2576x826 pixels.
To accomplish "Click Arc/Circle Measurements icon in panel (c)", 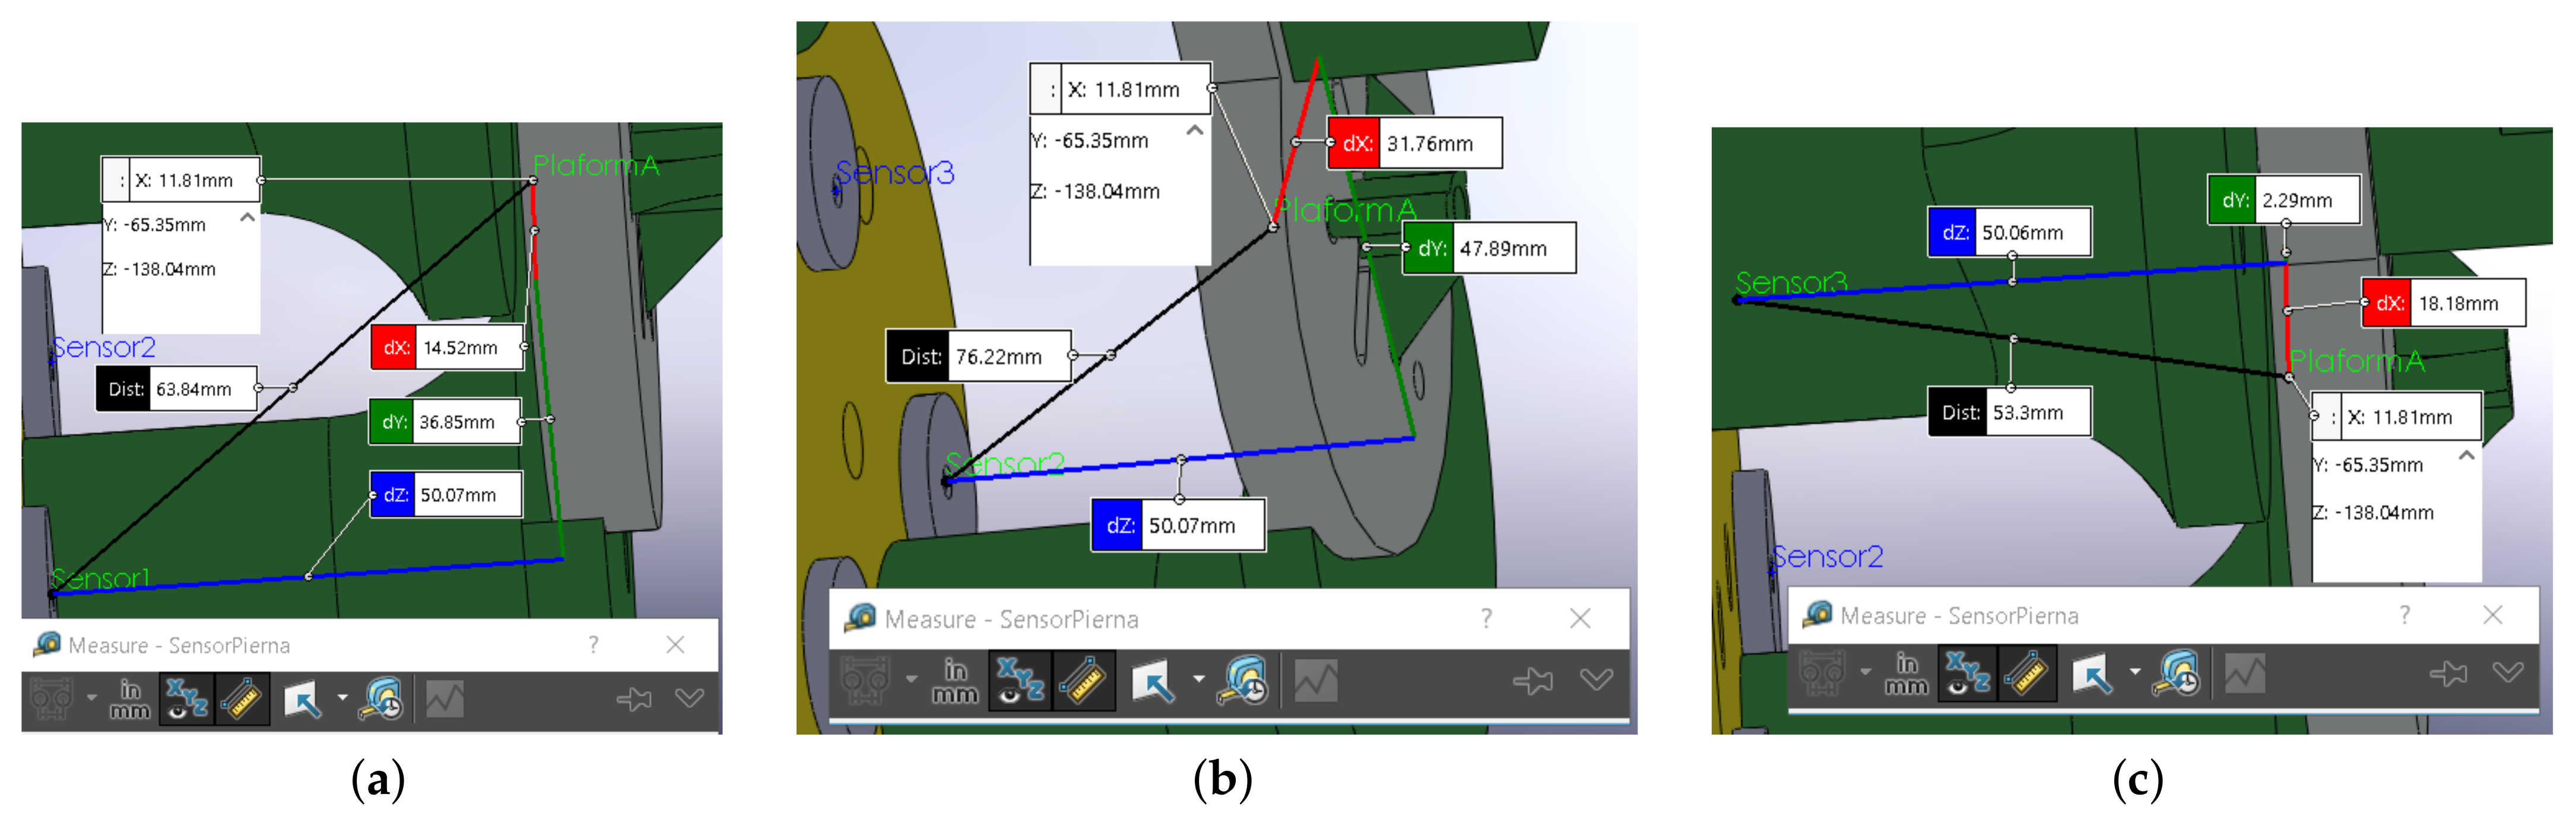I will pyautogui.click(x=1822, y=674).
